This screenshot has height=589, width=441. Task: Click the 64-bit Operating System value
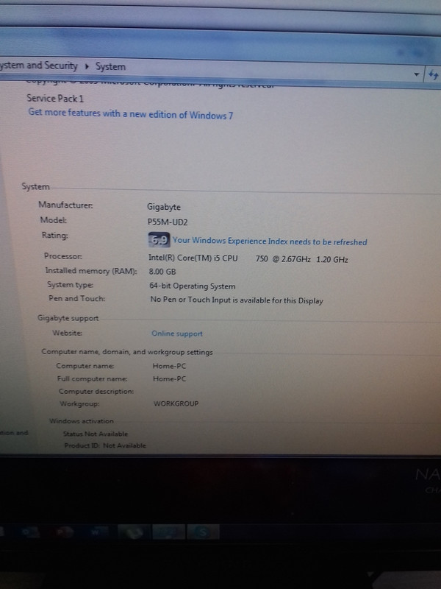coord(193,286)
